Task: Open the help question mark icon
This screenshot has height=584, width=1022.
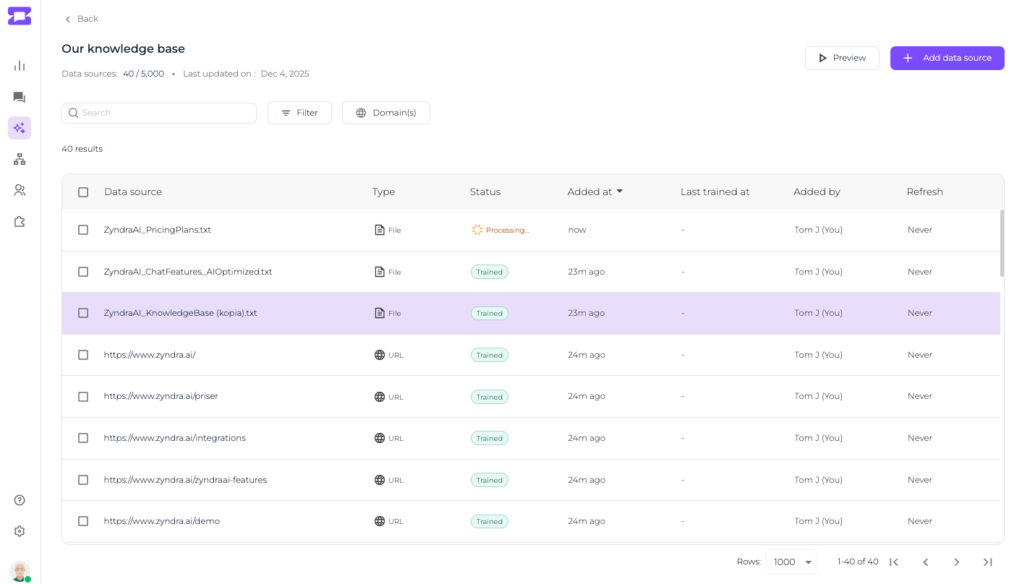Action: pos(20,500)
